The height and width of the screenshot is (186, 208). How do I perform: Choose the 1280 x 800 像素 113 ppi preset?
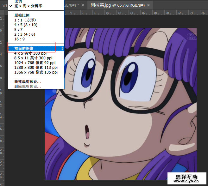(36, 68)
